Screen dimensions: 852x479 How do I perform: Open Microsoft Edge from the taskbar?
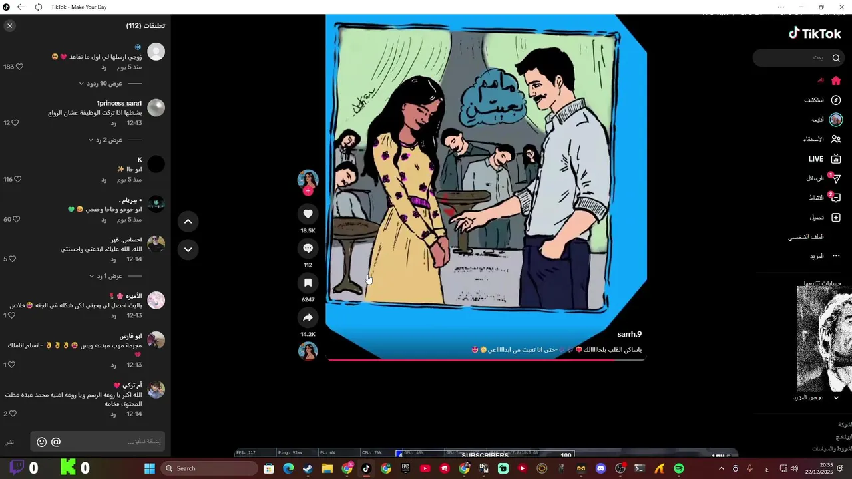[288, 468]
